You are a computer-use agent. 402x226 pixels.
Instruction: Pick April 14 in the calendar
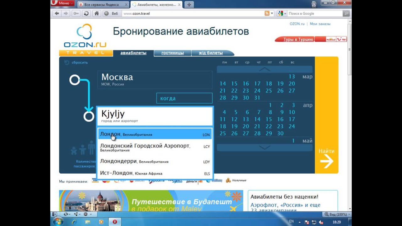click(x=257, y=119)
